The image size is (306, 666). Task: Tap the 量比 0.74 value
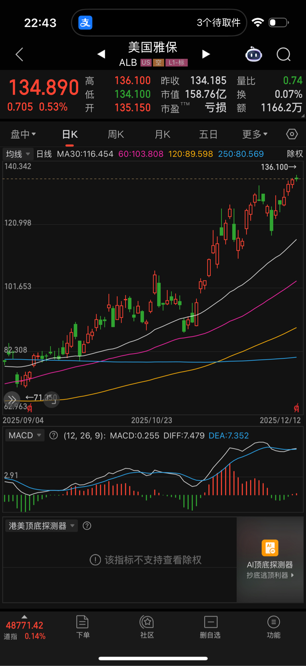(270, 81)
